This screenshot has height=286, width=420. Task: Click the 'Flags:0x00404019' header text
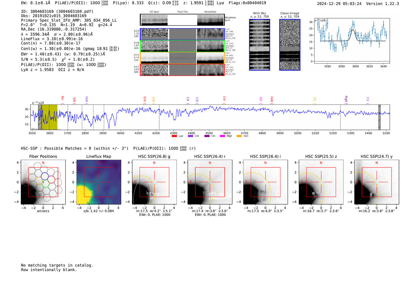pyautogui.click(x=247, y=3)
